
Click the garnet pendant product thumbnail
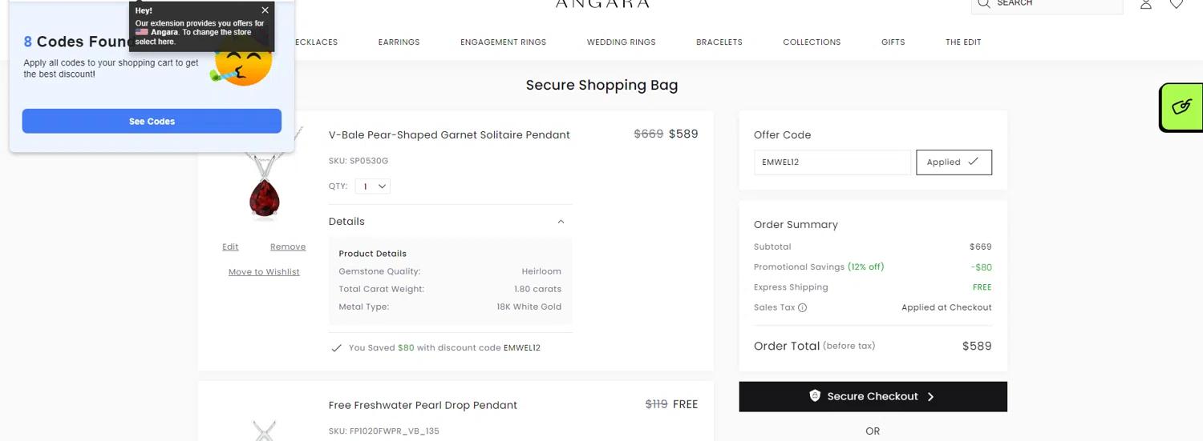(x=263, y=188)
